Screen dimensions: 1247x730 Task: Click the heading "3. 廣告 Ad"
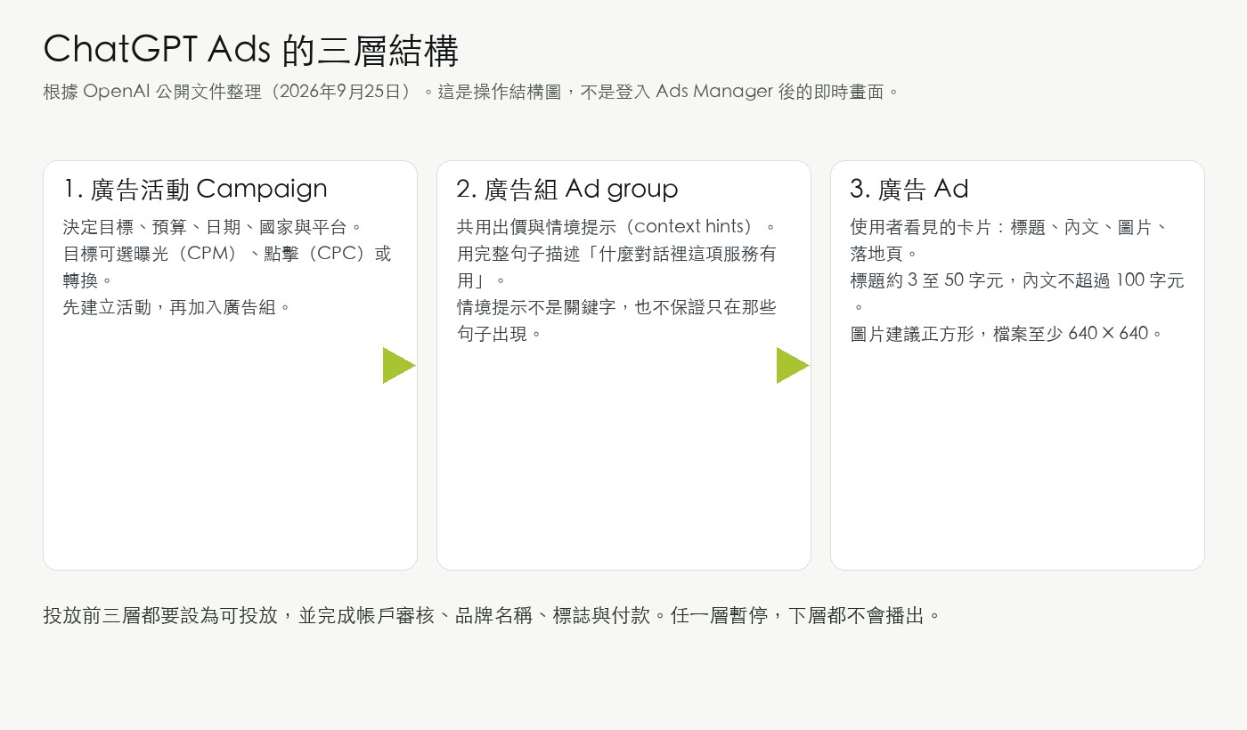coord(909,189)
